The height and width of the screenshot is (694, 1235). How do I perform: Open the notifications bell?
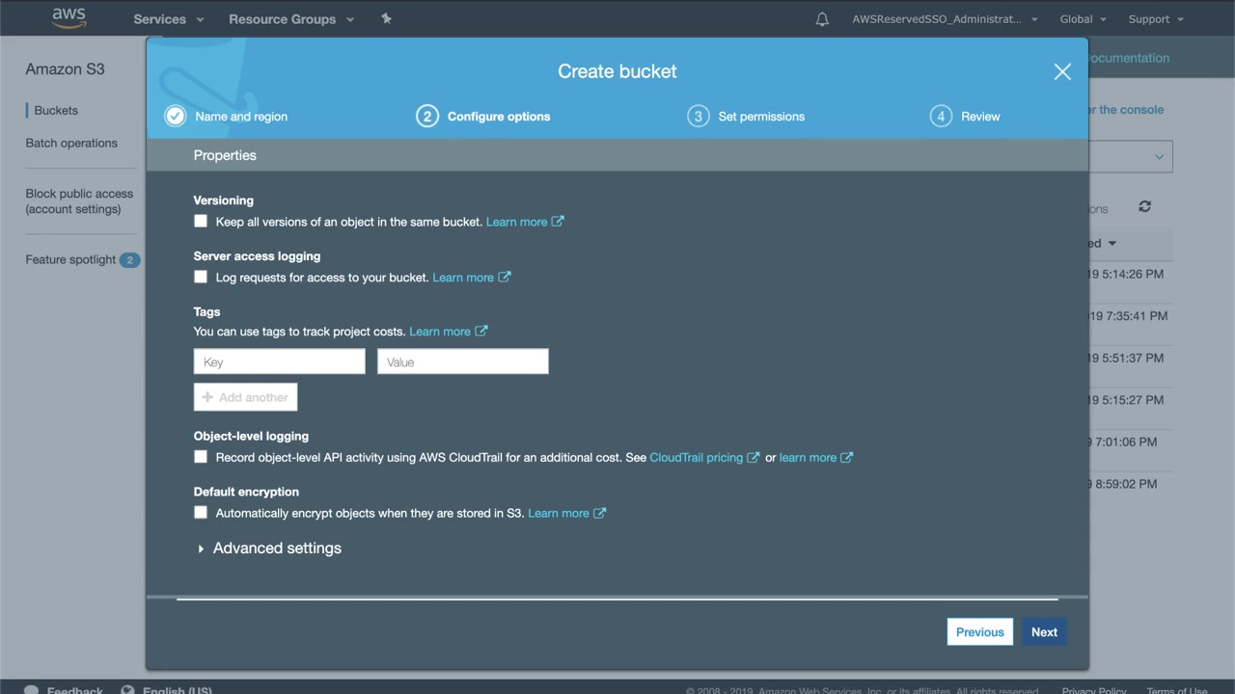pyautogui.click(x=822, y=19)
